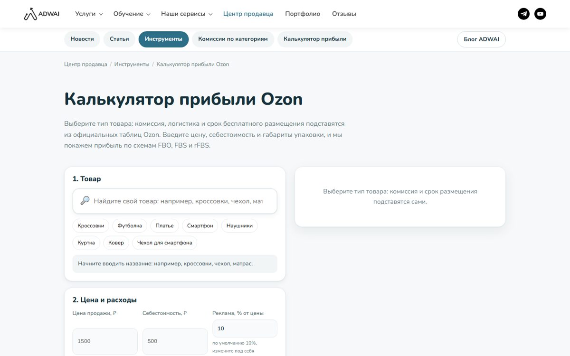Select the Инструменты tab
Viewport: 570px width, 356px height.
tap(163, 39)
